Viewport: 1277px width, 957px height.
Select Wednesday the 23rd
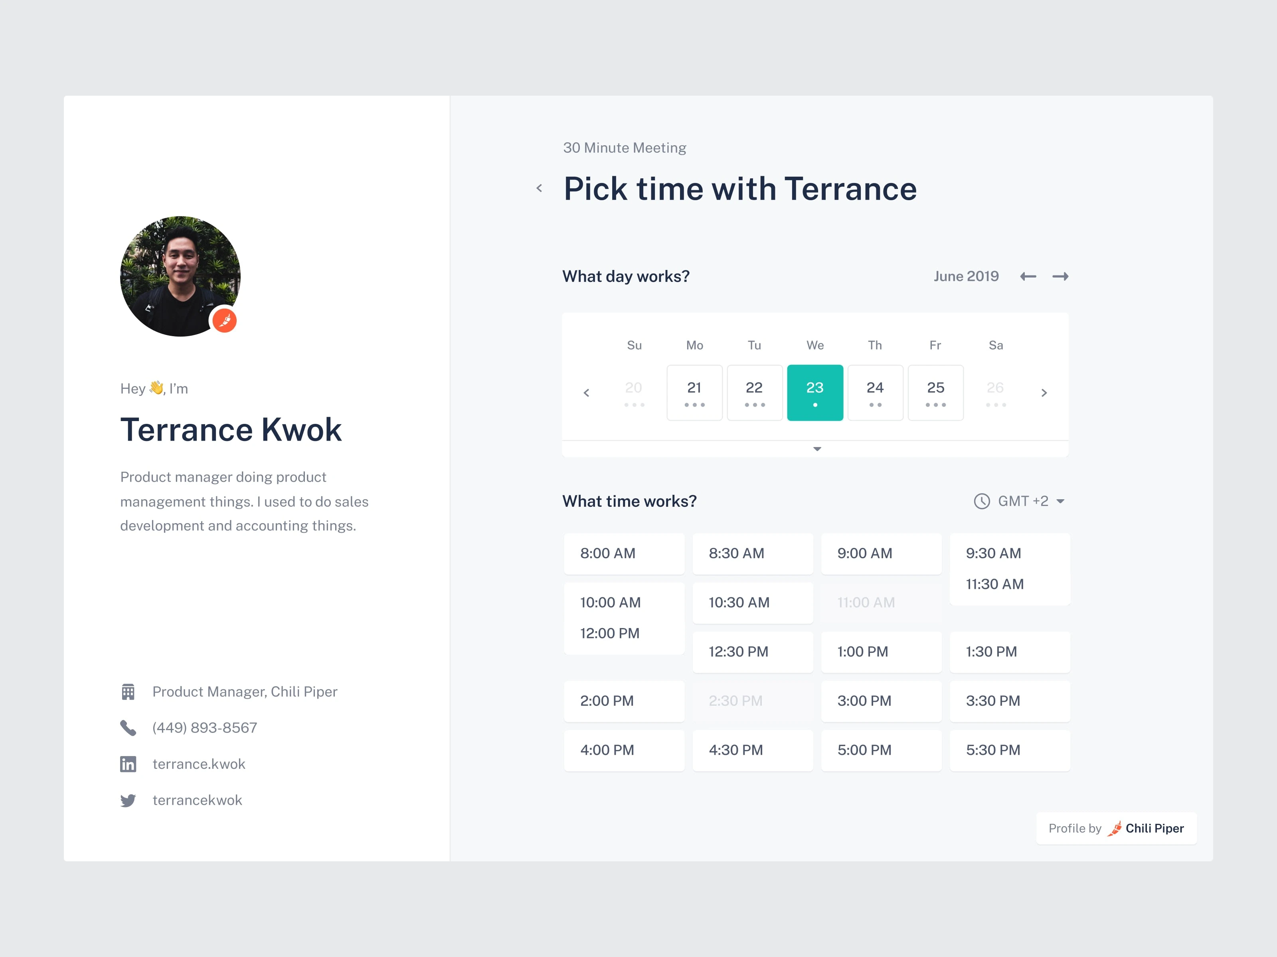815,393
